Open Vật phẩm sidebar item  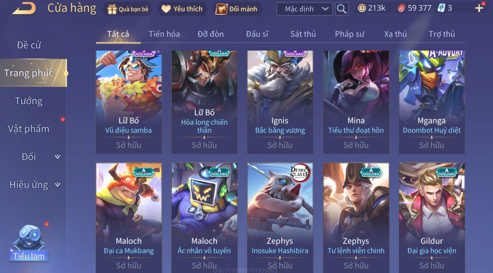point(29,129)
